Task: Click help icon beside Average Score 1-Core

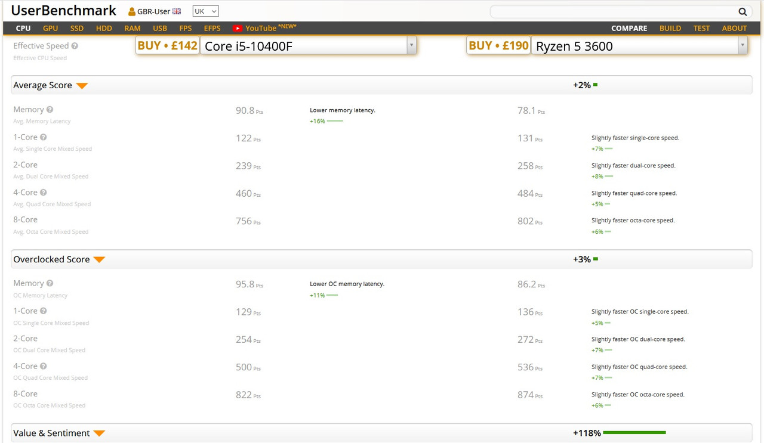Action: tap(43, 137)
